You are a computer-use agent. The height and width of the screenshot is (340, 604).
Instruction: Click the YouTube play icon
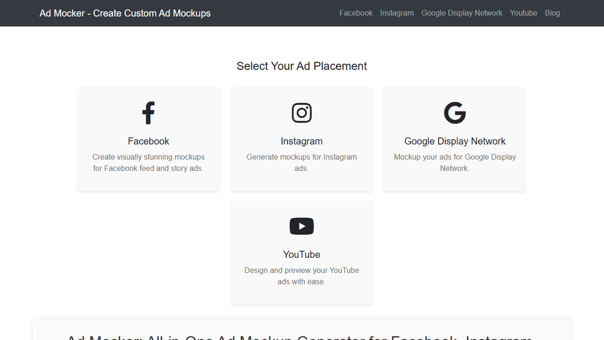[x=301, y=226]
